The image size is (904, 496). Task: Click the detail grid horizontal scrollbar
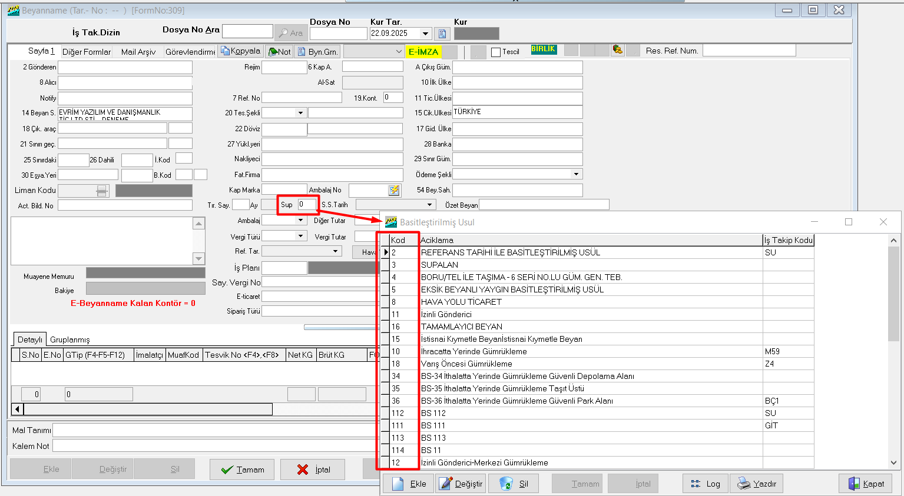[147, 409]
